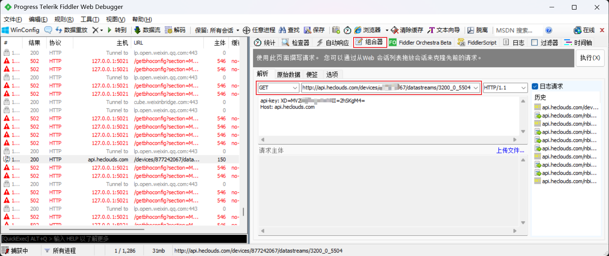Select the 组合器 composer tab
Viewport: 609px width, 256px height.
370,42
